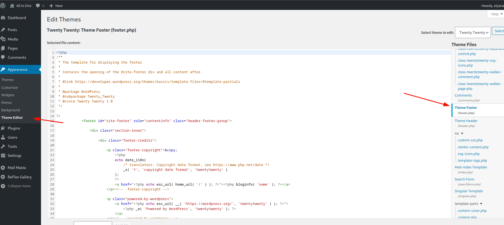The width and height of the screenshot is (504, 225).
Task: Open Themes submenu item
Action: (8, 80)
